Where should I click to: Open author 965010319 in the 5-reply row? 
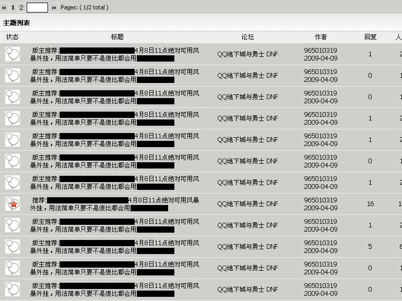click(321, 243)
